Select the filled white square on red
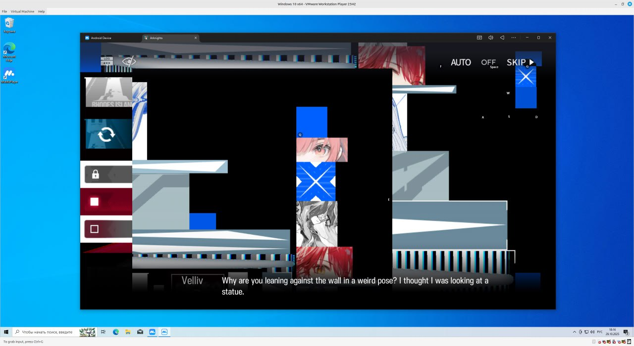 tap(95, 202)
